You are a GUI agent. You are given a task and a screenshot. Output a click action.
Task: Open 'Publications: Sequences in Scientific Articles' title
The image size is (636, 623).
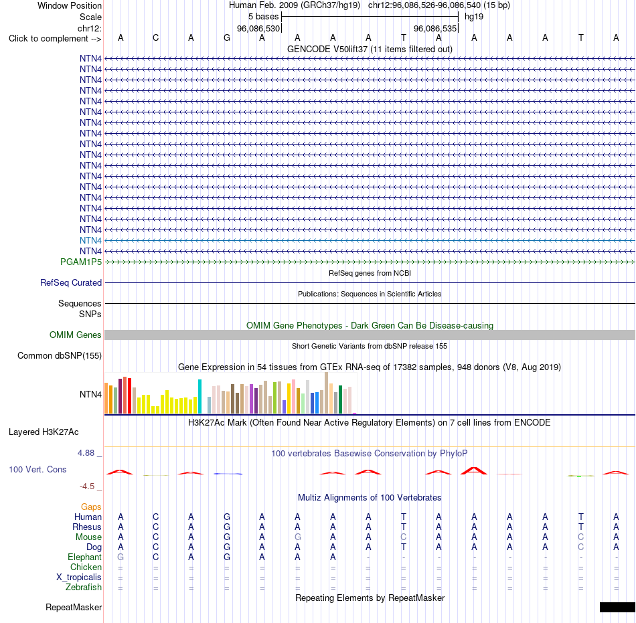[x=370, y=294]
